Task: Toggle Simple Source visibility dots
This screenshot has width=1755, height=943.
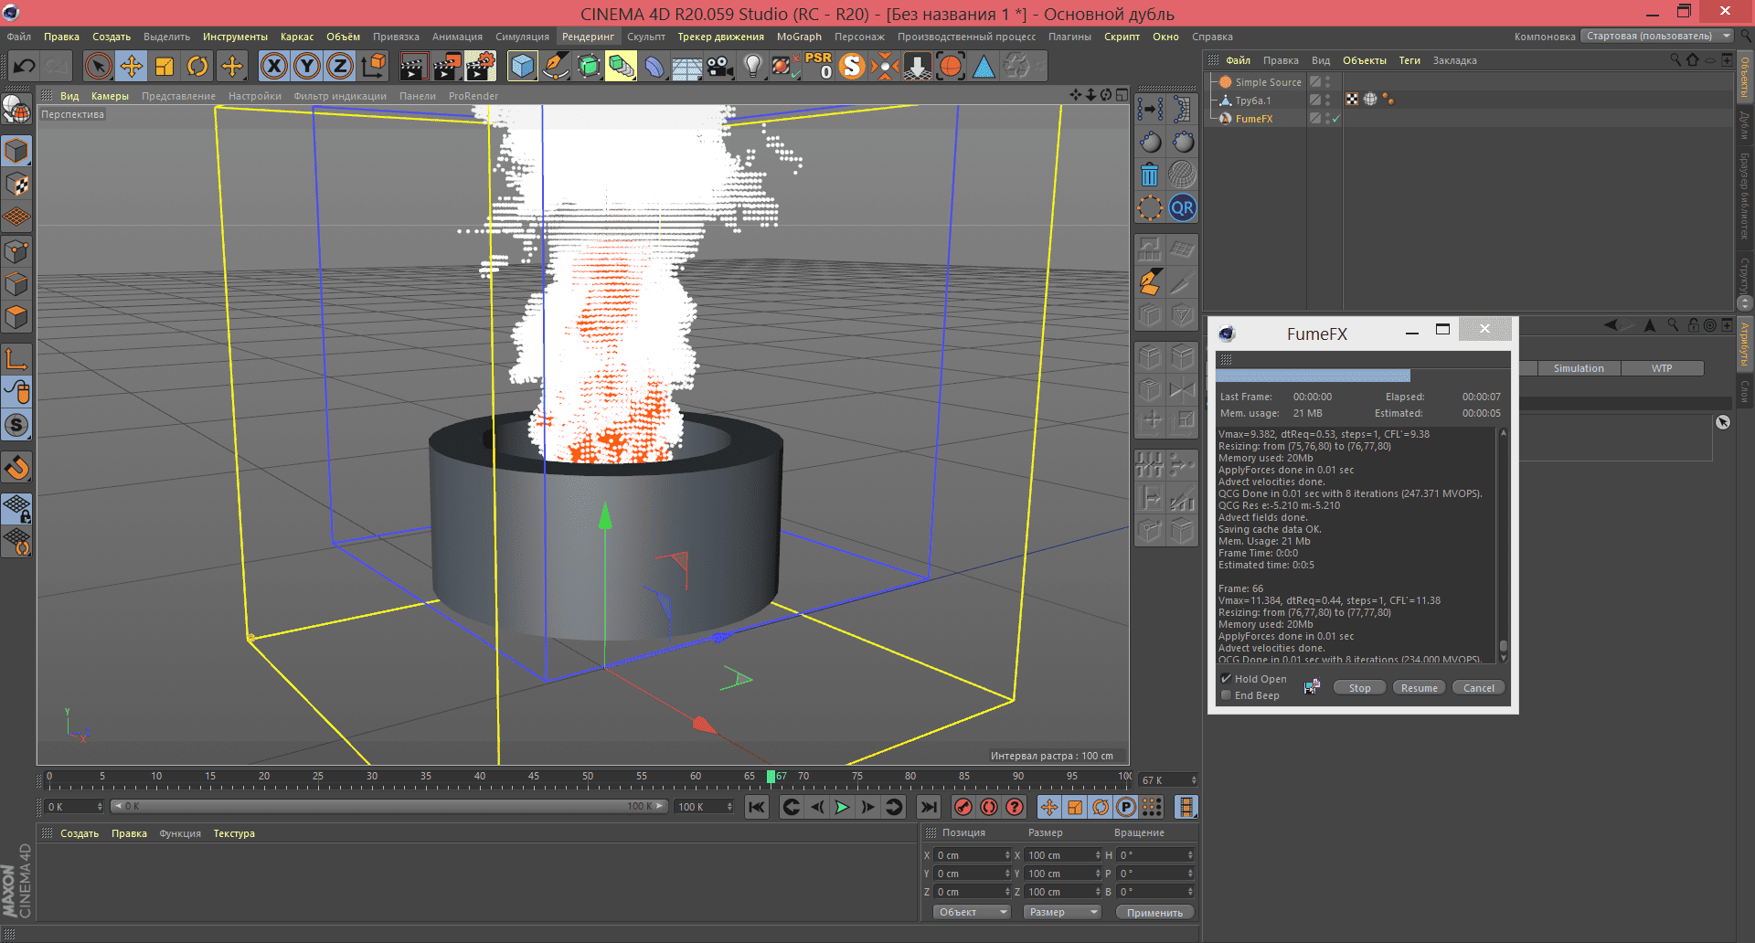Action: [x=1327, y=82]
